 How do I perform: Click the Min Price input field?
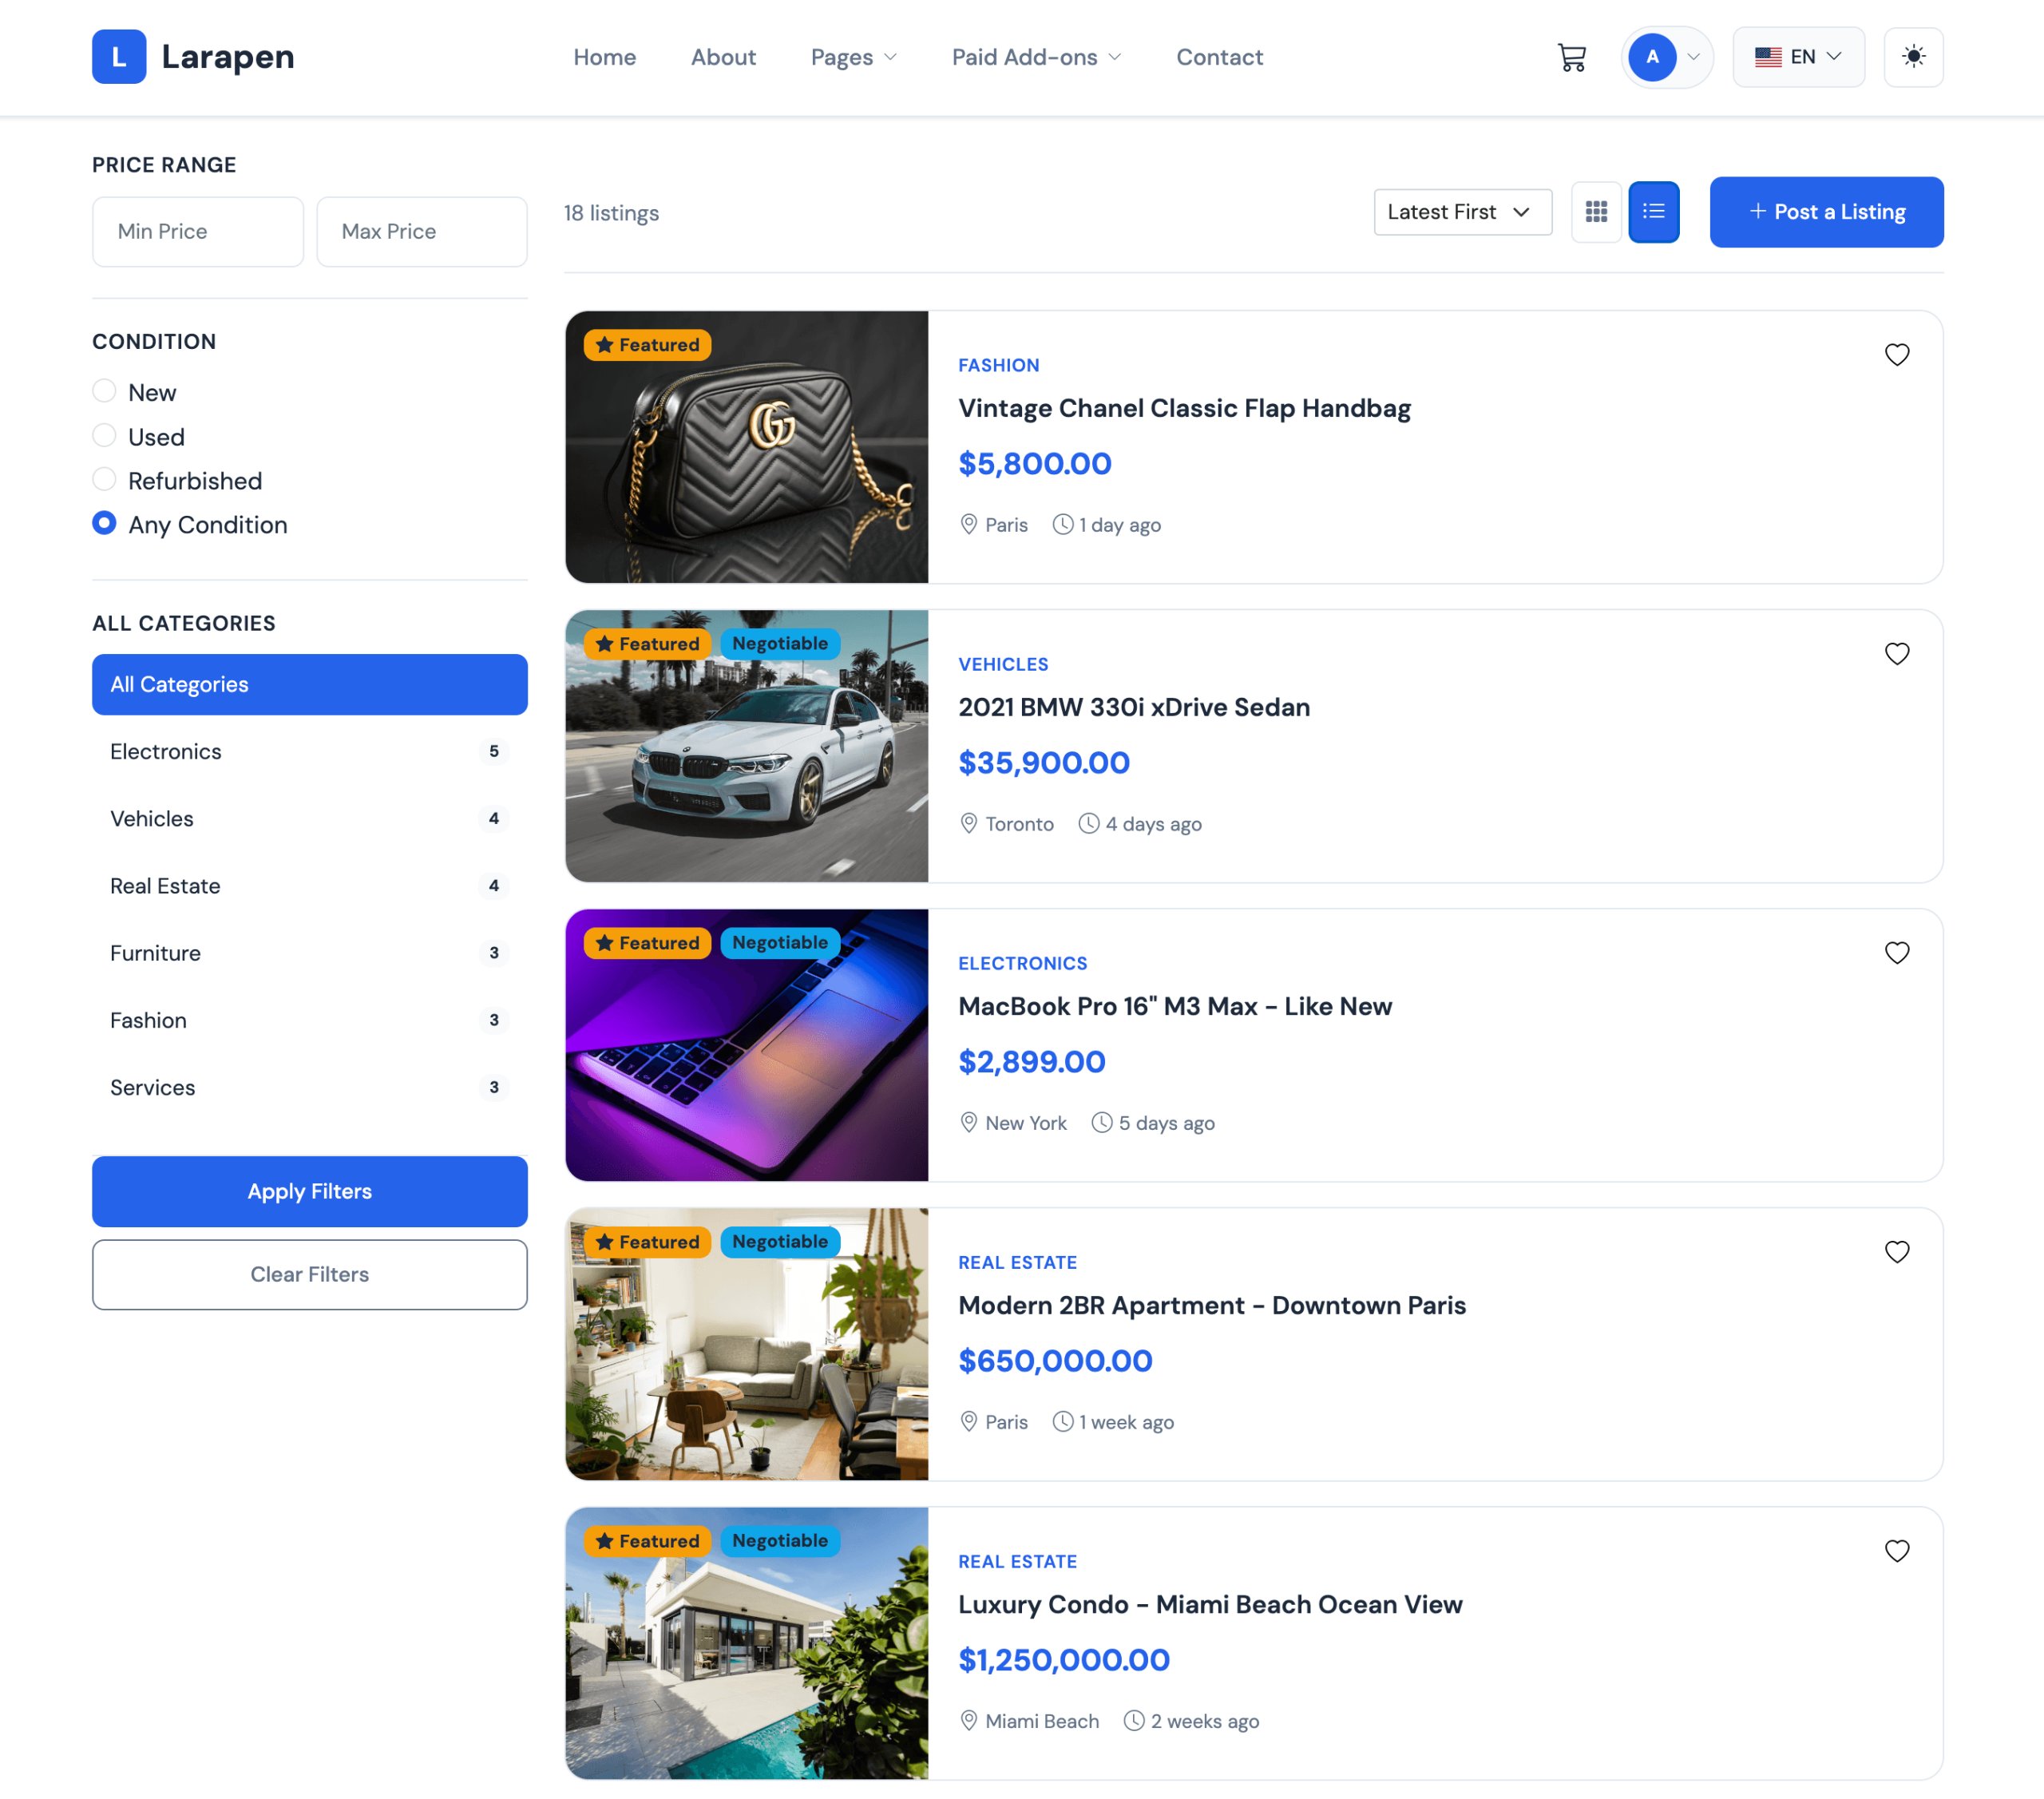(197, 231)
